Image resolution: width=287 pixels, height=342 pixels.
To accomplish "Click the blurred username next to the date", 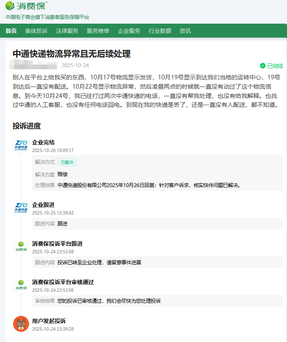I will (33, 64).
